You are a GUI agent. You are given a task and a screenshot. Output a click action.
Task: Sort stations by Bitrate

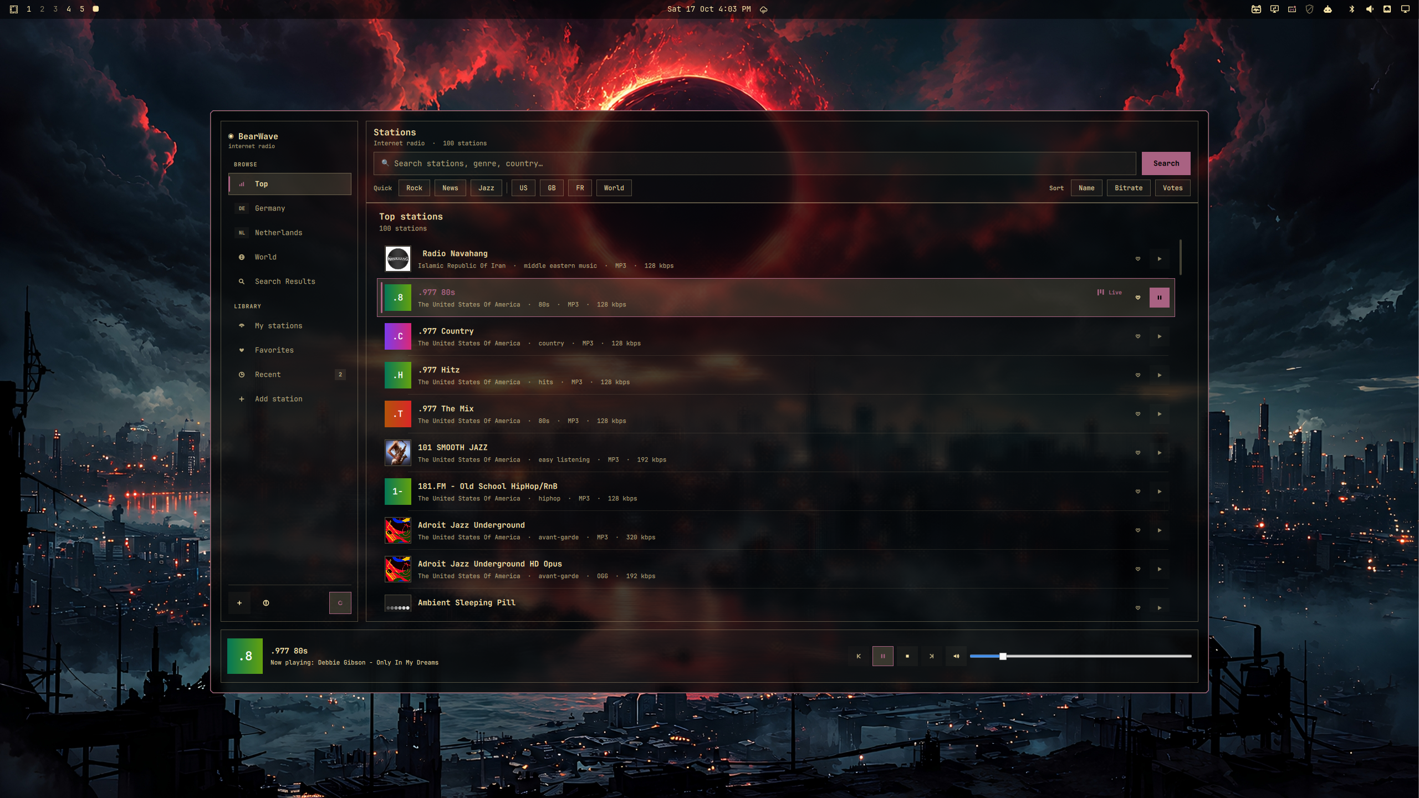pyautogui.click(x=1129, y=188)
